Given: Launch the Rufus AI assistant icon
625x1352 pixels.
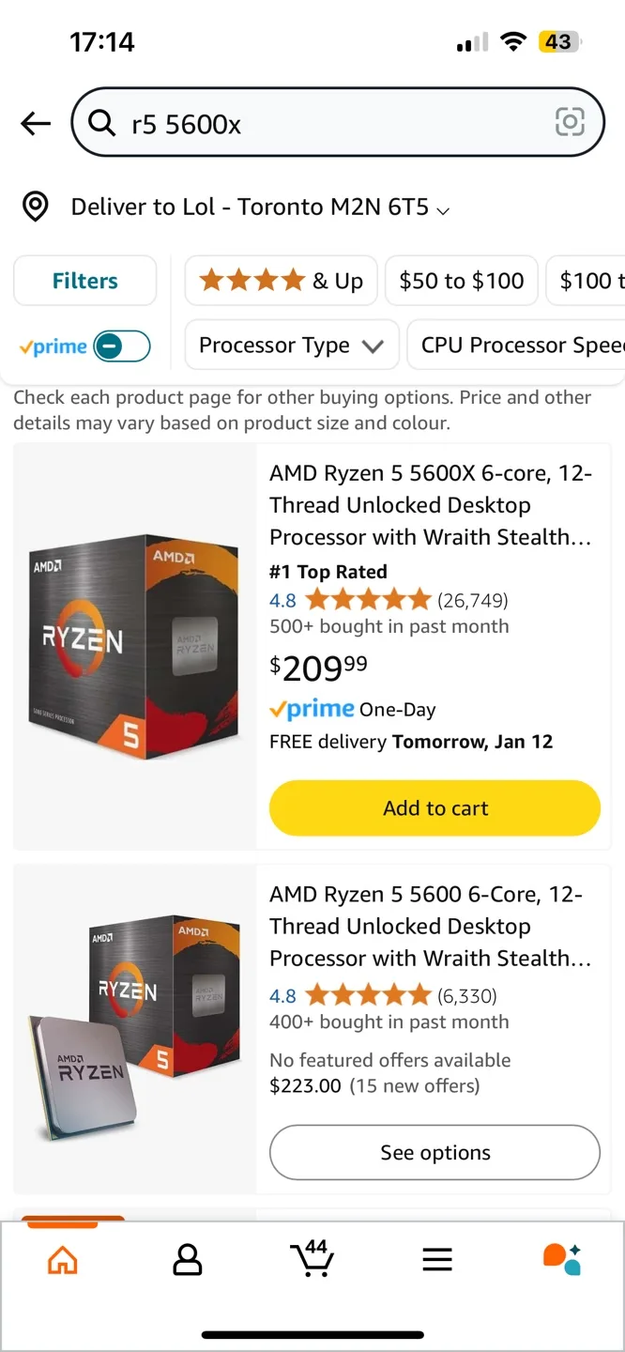Looking at the screenshot, I should (x=562, y=1258).
